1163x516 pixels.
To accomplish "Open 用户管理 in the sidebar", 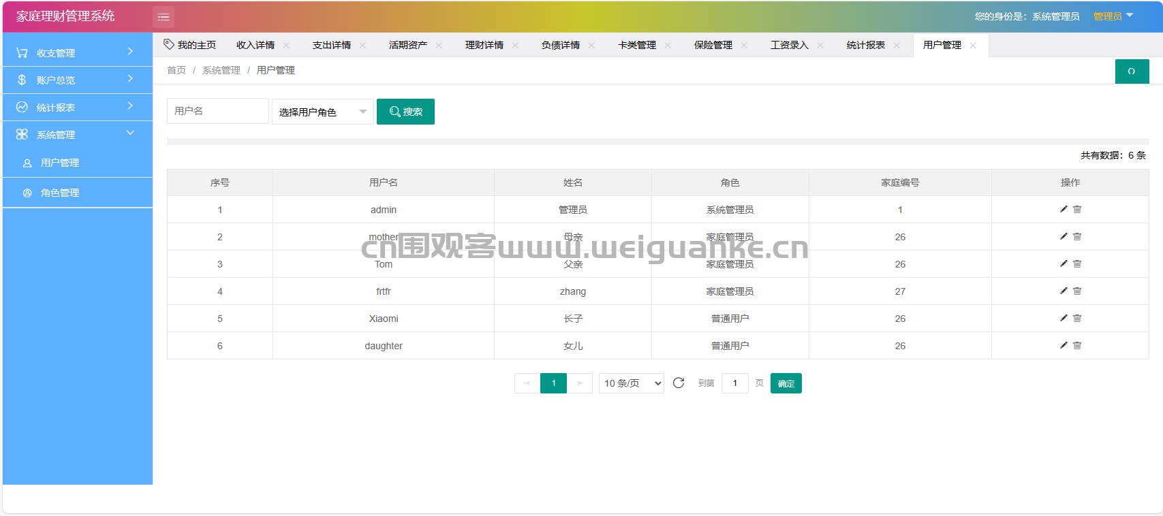I will (78, 163).
